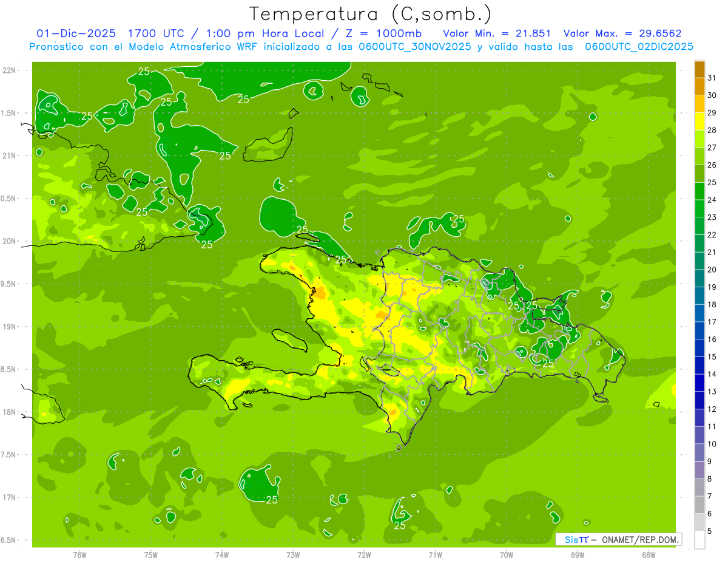Click the "9.5N" latitude label

[x=9, y=284]
